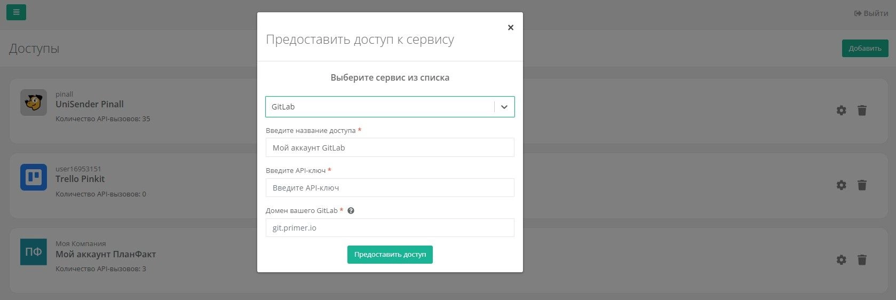Open settings gear for Мой аккаунт ПланФакт
The height and width of the screenshot is (300, 896).
pyautogui.click(x=841, y=260)
